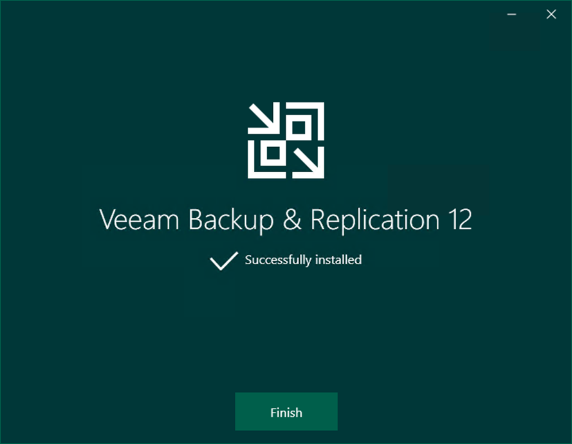Screen dimensions: 572x444
Task: Click the top-left arrow in the Veeam logo
Action: tap(264, 118)
